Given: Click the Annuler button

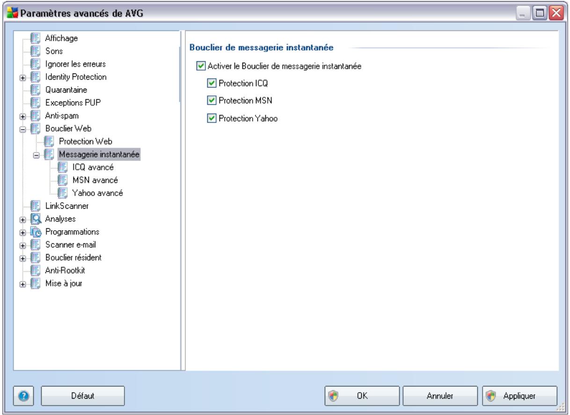Looking at the screenshot, I should coord(439,395).
